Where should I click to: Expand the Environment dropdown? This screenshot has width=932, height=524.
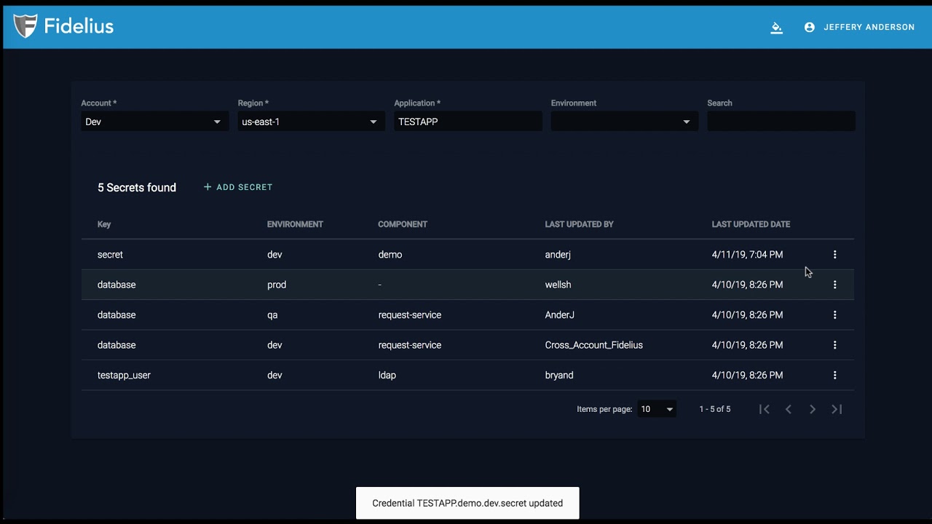point(624,122)
